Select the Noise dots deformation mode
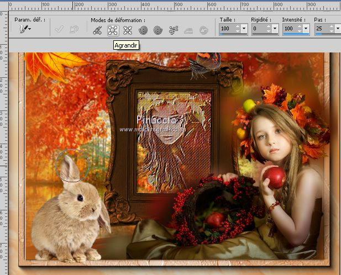 (x=174, y=30)
